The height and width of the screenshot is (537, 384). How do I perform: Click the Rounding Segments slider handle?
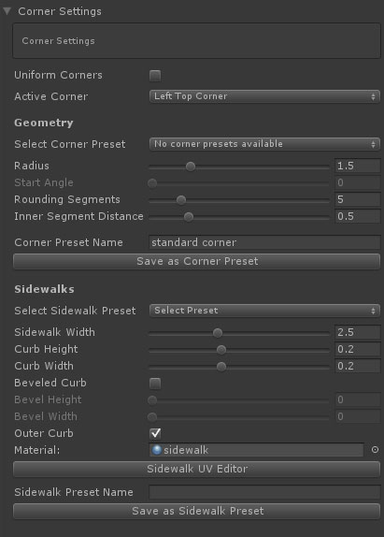(x=181, y=200)
